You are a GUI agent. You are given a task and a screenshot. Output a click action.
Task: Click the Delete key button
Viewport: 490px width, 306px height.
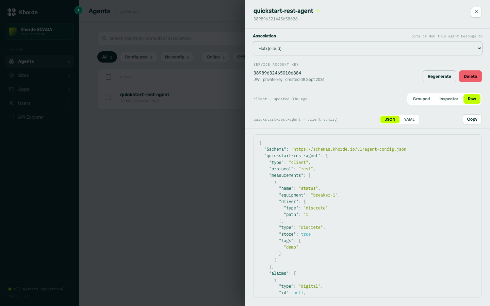tap(470, 76)
